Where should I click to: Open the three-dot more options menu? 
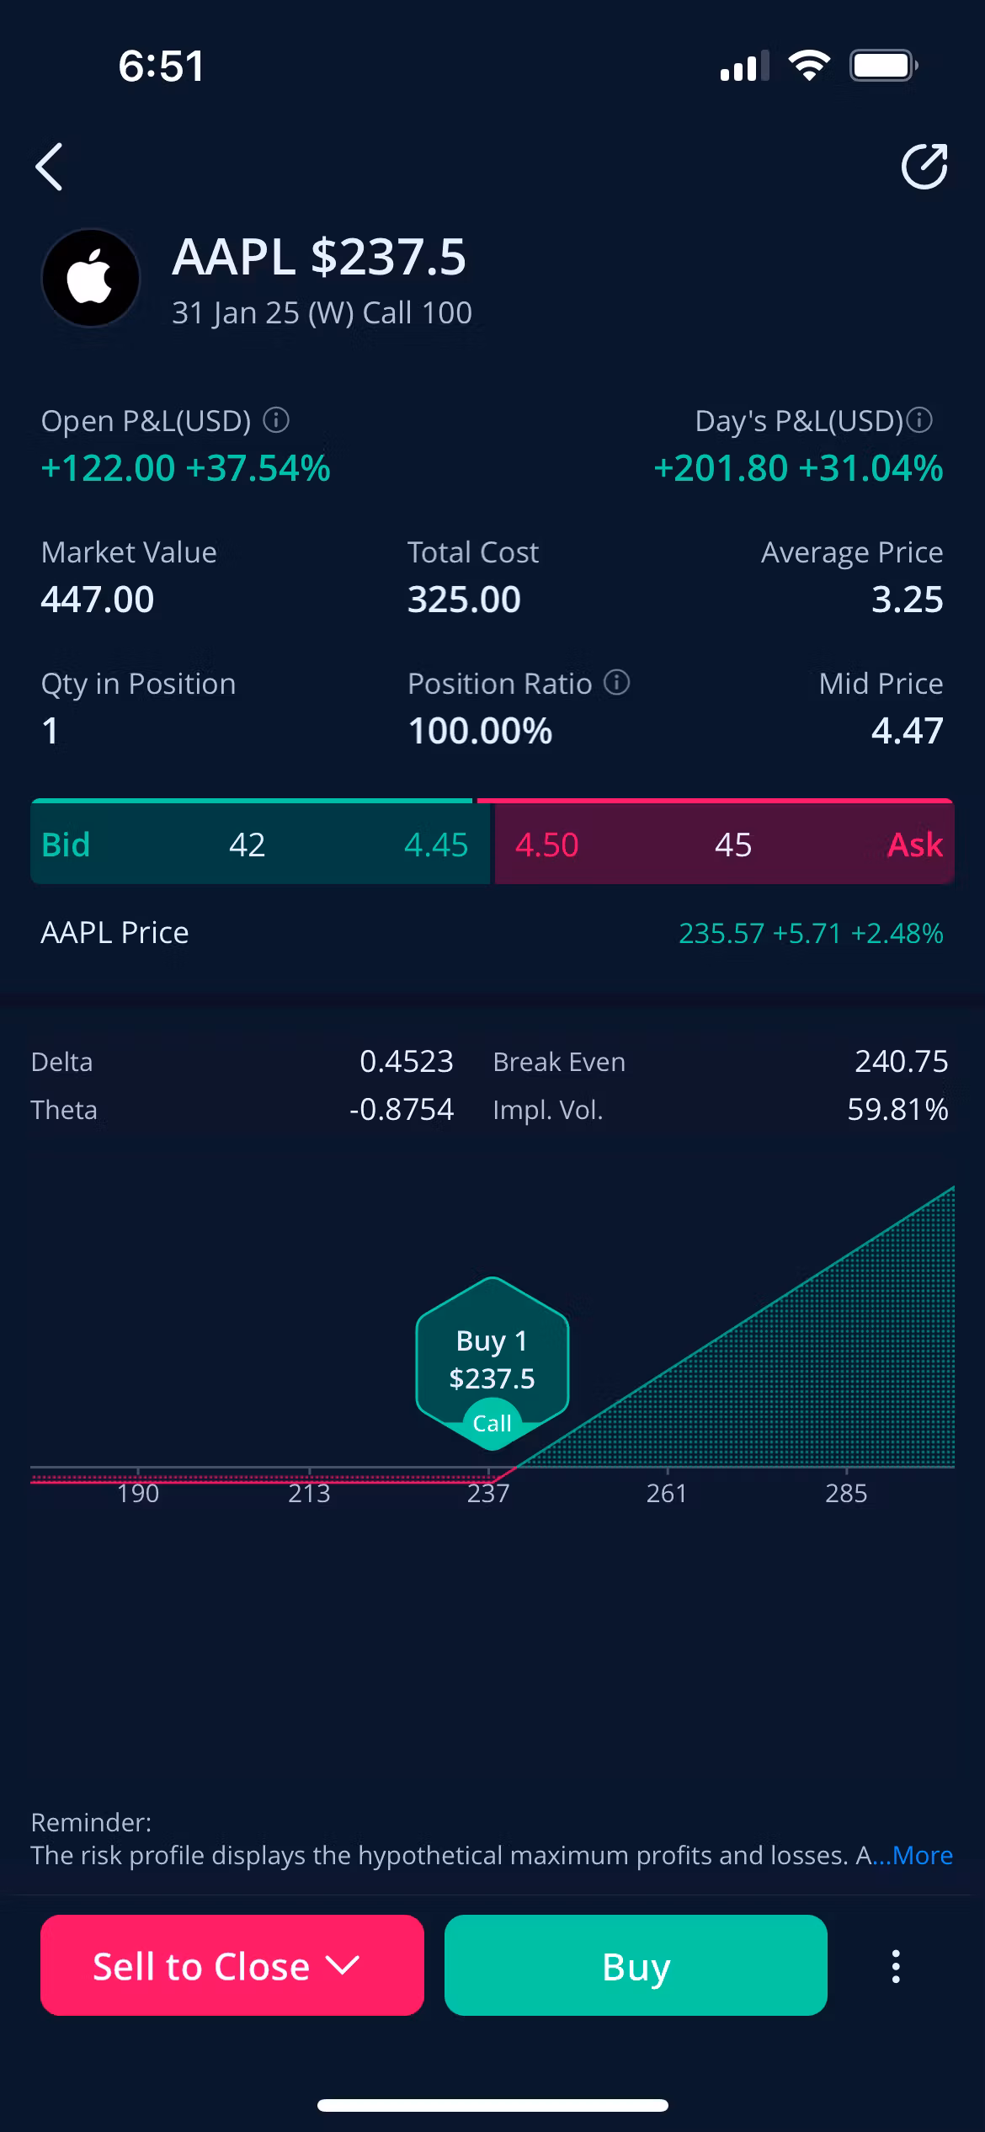click(x=896, y=1966)
